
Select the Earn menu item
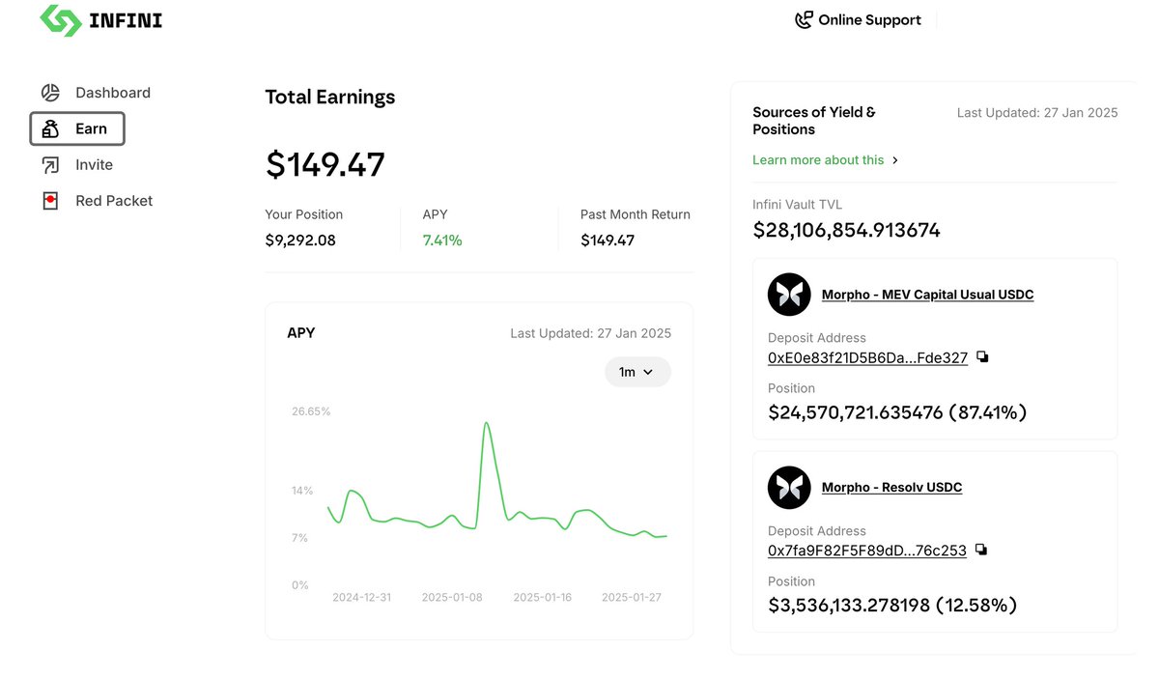coord(77,128)
